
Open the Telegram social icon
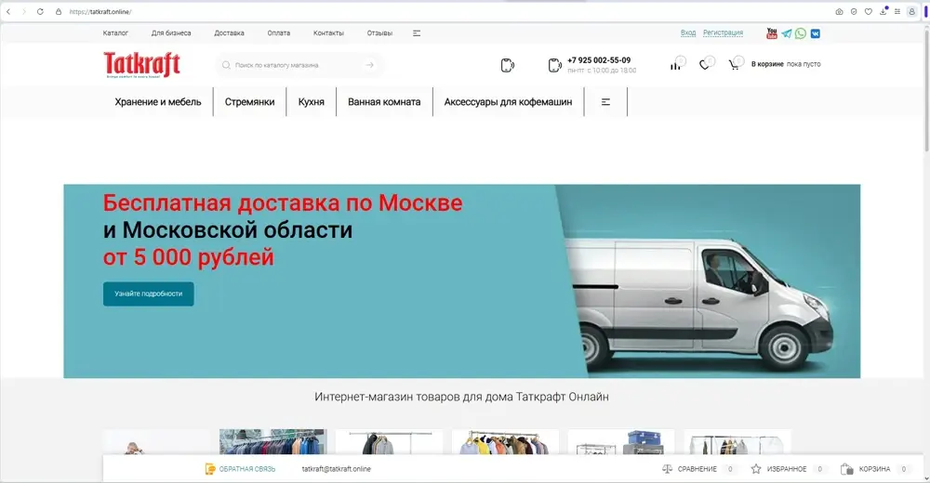pyautogui.click(x=787, y=33)
